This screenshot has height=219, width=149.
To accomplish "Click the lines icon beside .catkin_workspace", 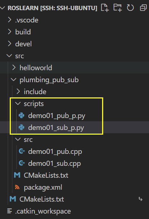I will (x=9, y=211).
